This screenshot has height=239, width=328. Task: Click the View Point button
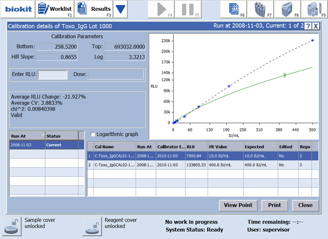pos(238,205)
